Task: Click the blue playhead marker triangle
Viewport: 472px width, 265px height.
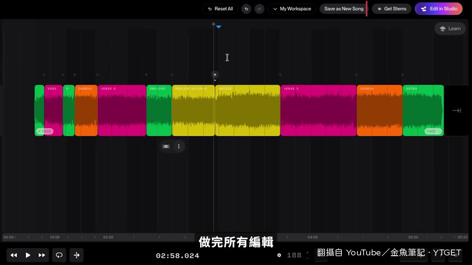Action: (x=219, y=27)
